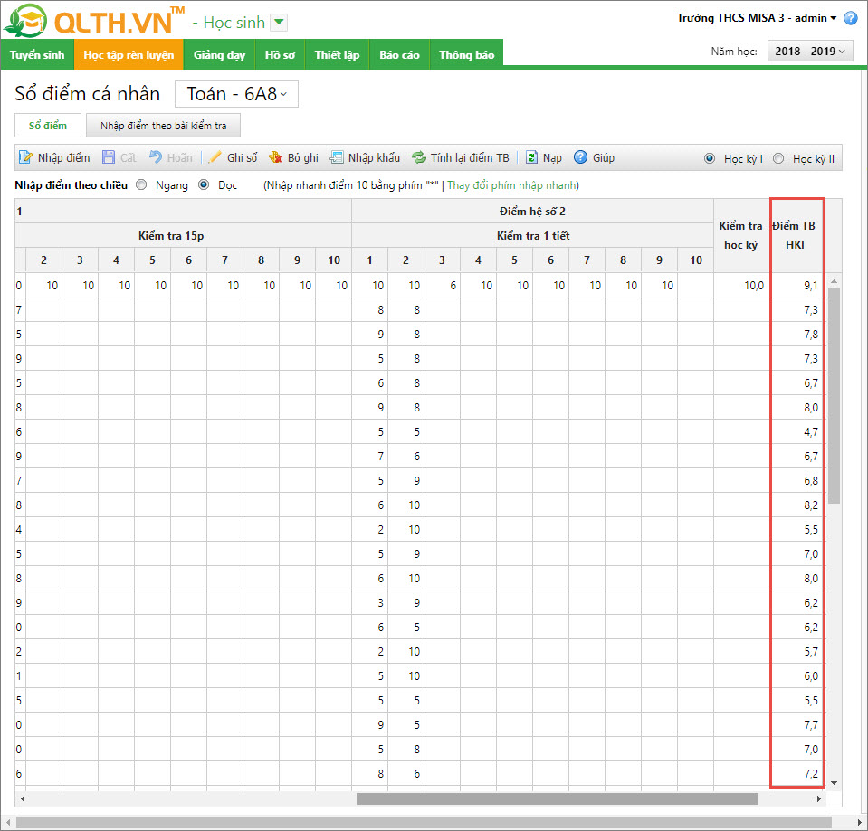Open the Giảng dạy menu

[x=219, y=55]
